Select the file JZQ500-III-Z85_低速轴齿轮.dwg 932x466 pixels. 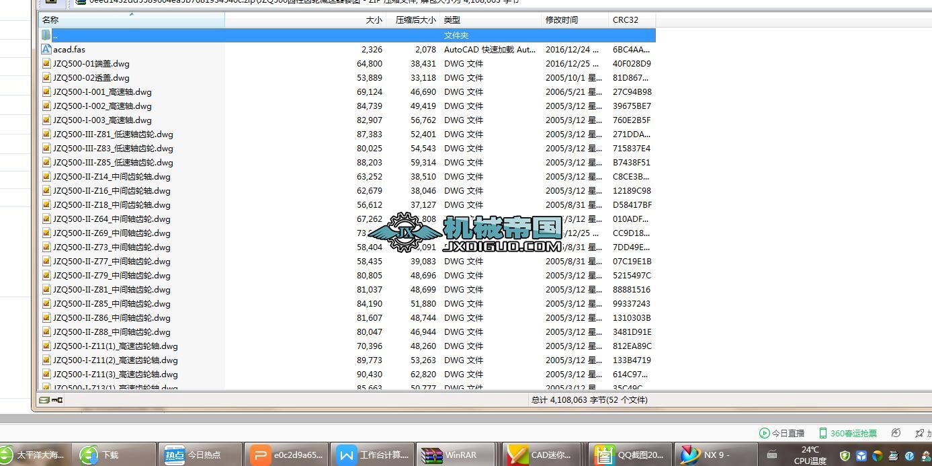pyautogui.click(x=113, y=162)
